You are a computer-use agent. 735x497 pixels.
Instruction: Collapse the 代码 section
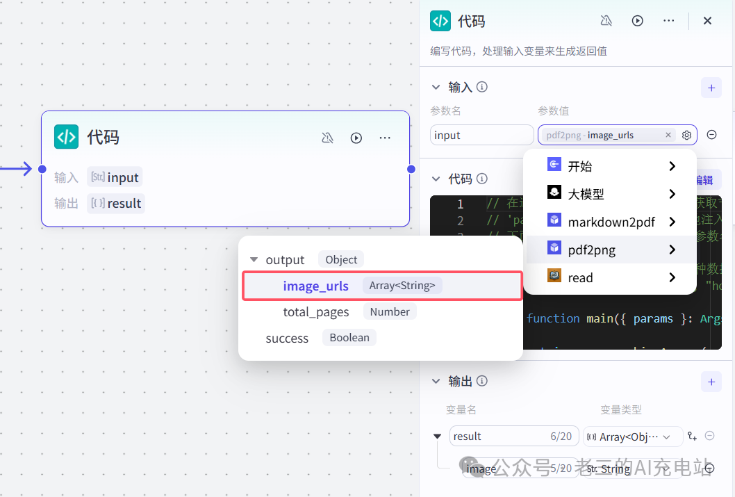click(436, 179)
